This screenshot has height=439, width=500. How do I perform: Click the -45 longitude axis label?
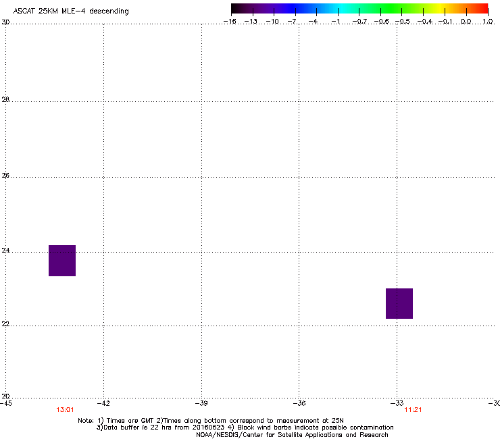[x=6, y=403]
